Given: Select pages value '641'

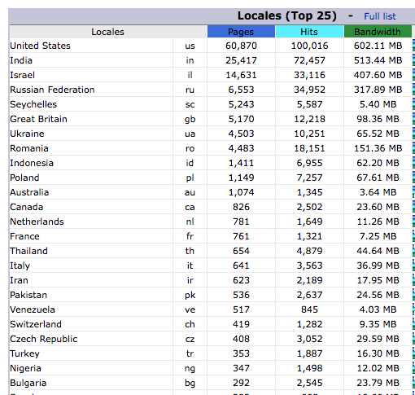Looking at the screenshot, I should (241, 266).
